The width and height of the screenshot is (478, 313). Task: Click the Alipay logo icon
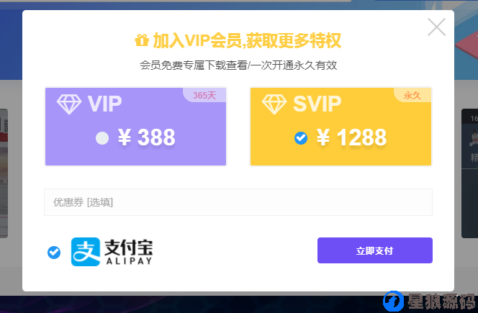pos(86,252)
